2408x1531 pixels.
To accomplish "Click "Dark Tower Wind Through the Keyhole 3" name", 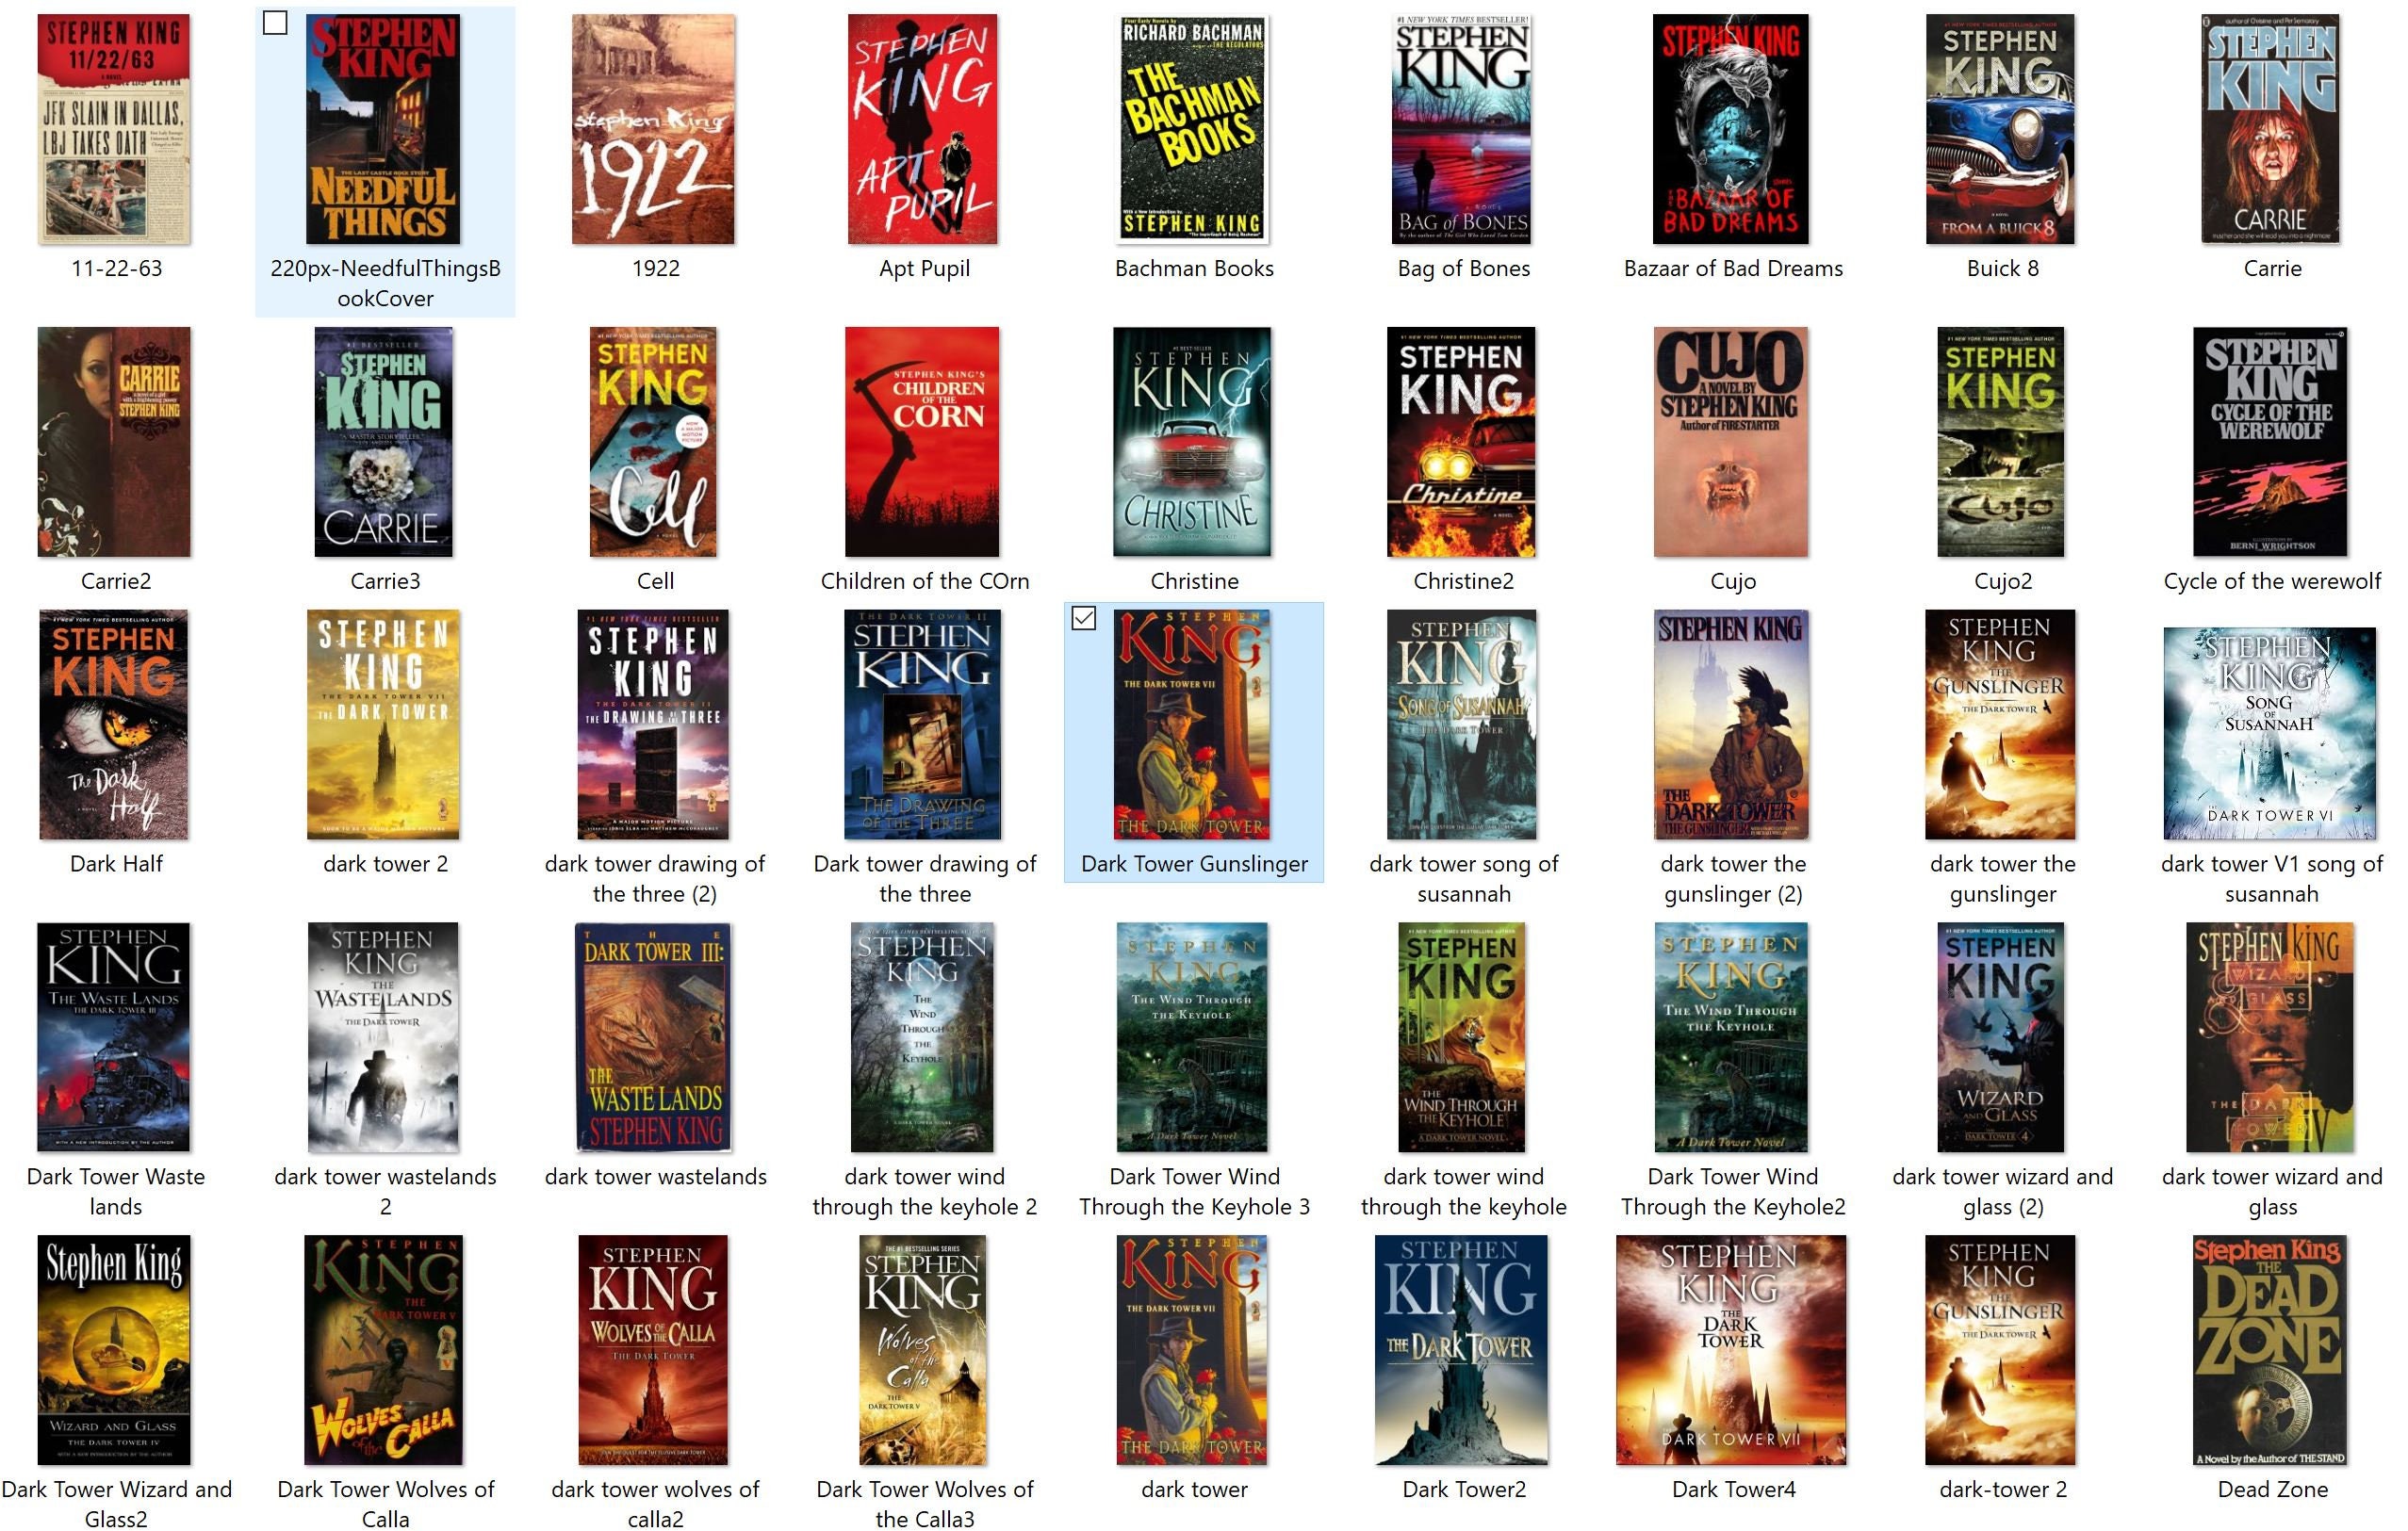I will click(1194, 1192).
